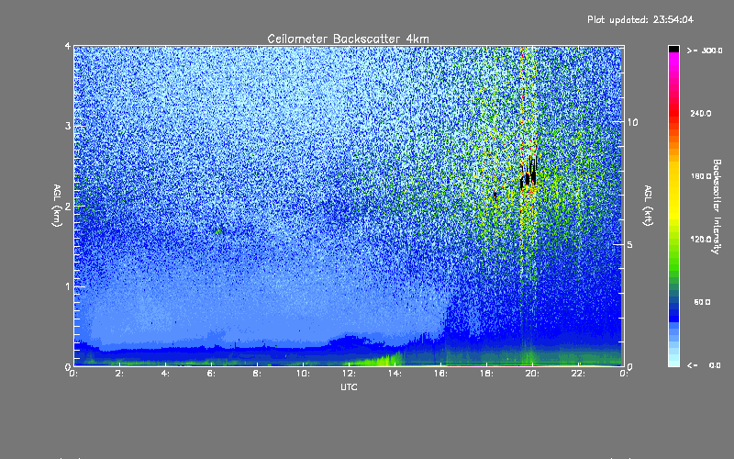Image resolution: width=734 pixels, height=459 pixels.
Task: Click the '10:' UTC time tick label
Action: (303, 374)
